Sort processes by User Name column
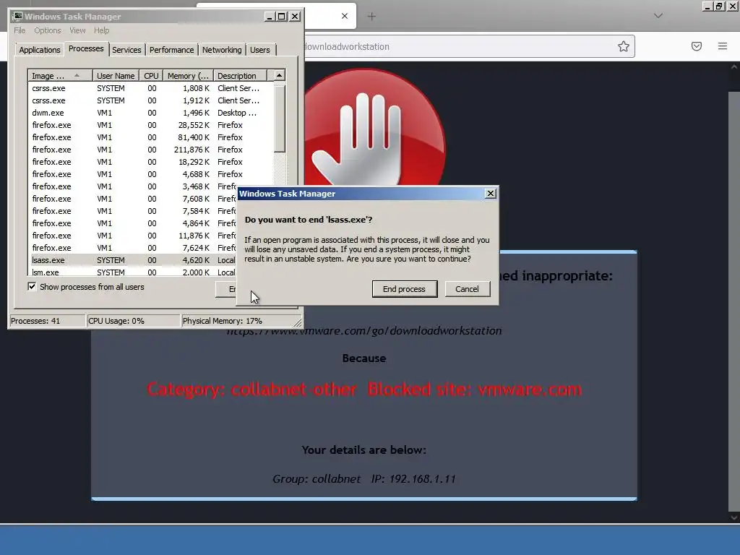This screenshot has height=555, width=740. point(116,75)
